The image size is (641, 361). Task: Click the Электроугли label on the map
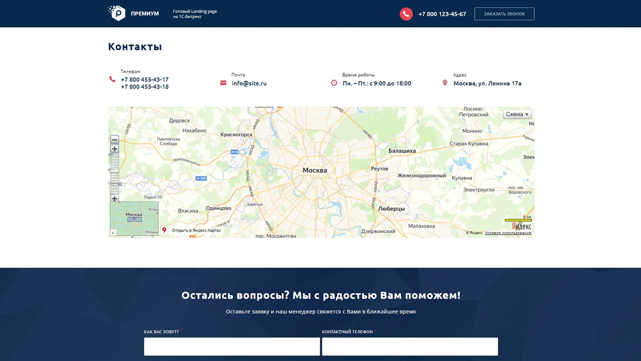coord(479,190)
